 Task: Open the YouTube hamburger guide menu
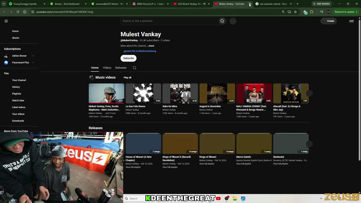[6, 21]
